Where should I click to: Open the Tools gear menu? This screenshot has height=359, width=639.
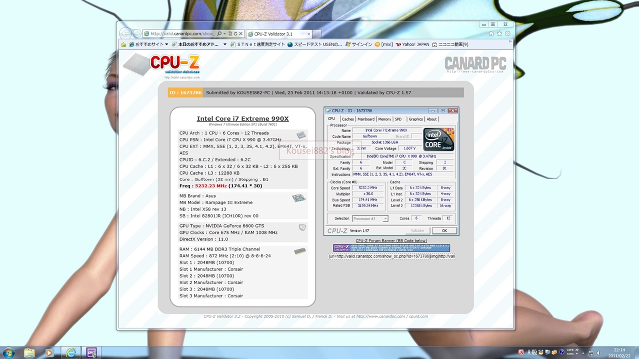point(508,34)
